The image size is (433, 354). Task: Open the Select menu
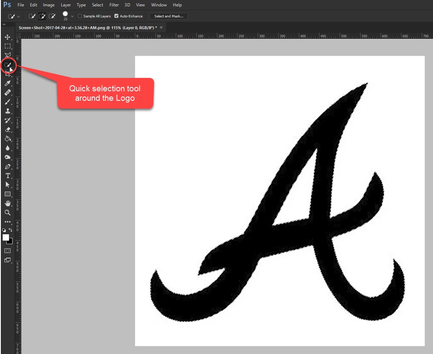(x=98, y=5)
